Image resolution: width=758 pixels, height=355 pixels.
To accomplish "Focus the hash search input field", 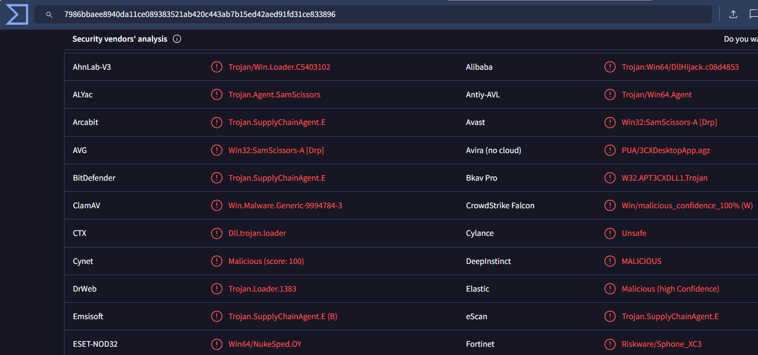I will pos(373,15).
